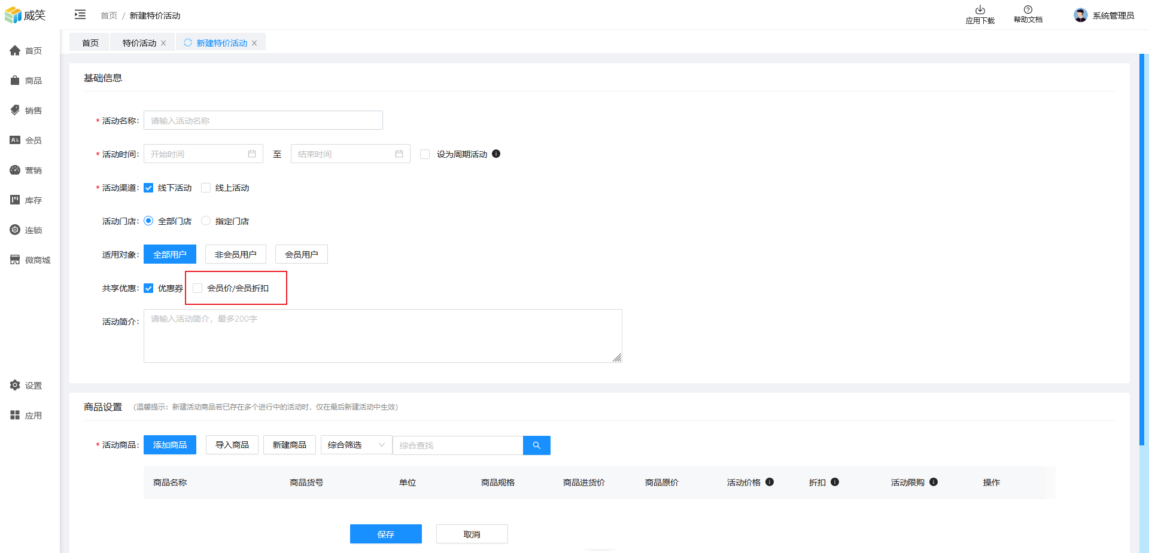1149x553 pixels.
Task: Click the 活动名称 input field
Action: tap(263, 121)
